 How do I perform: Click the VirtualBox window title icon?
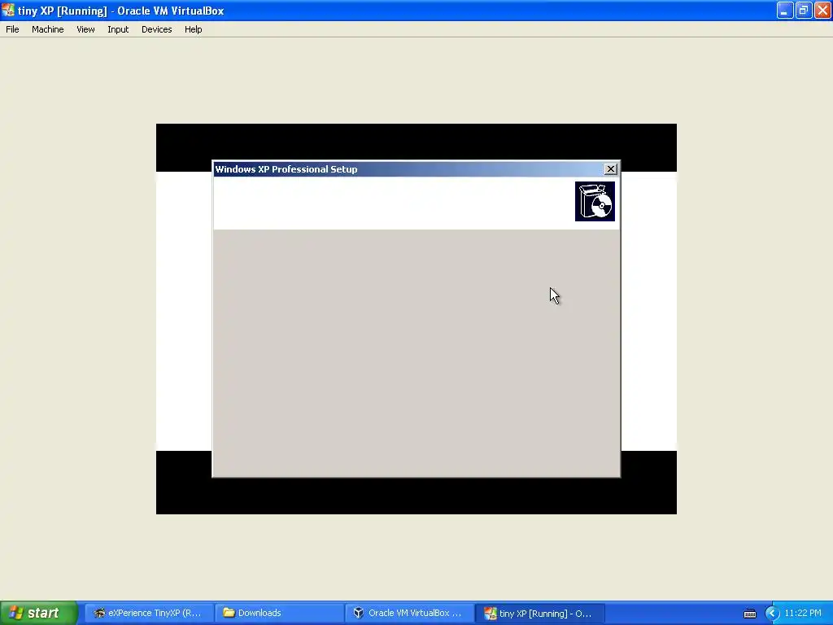[8, 10]
